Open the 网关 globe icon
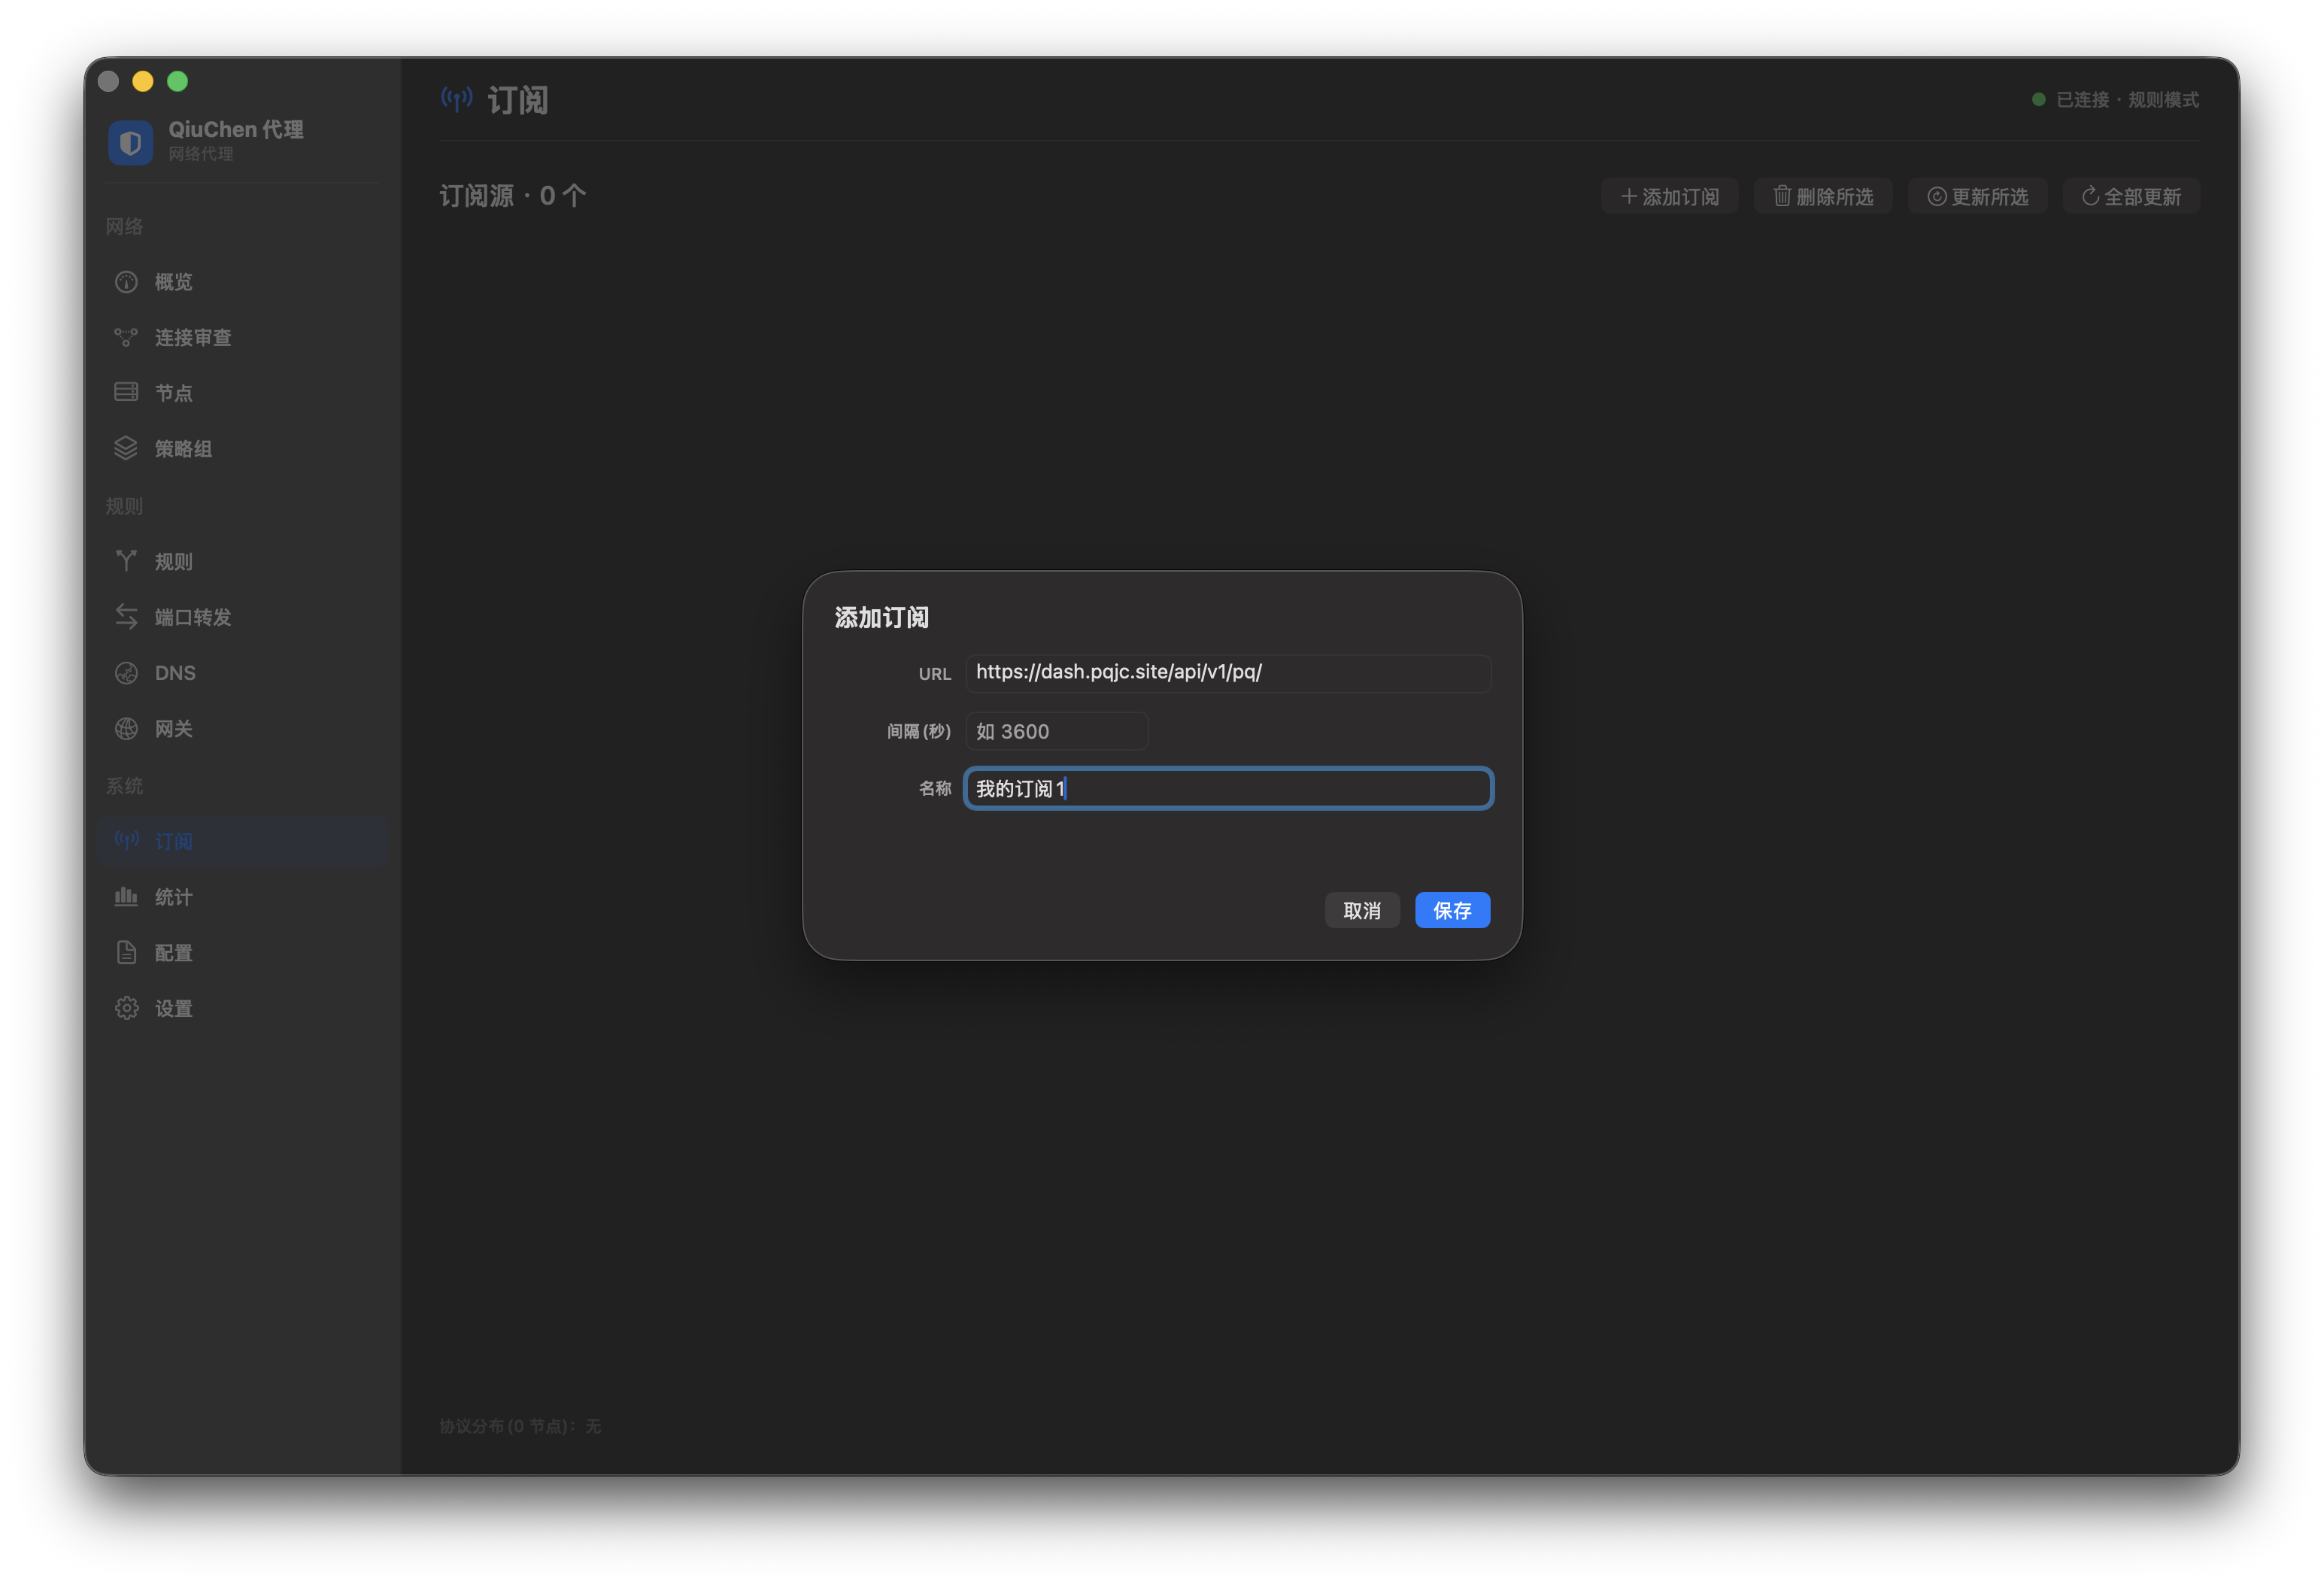The width and height of the screenshot is (2324, 1587). [x=126, y=729]
